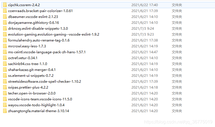Select techer.open-in-browser-2.0.0 folder name
Viewport: 215px width, 127px height.
[x=32, y=93]
